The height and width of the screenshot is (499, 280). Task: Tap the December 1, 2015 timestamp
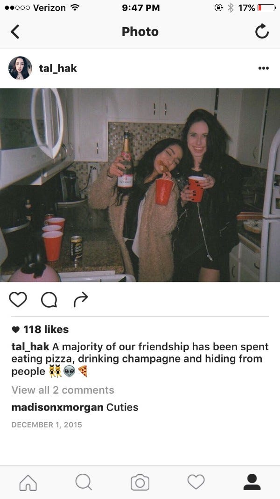click(x=47, y=425)
